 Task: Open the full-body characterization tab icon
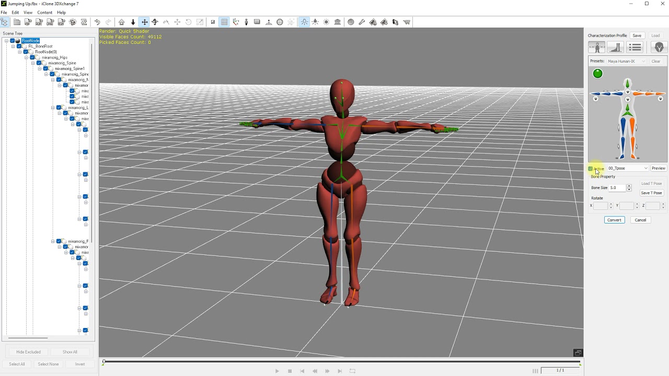(x=596, y=47)
